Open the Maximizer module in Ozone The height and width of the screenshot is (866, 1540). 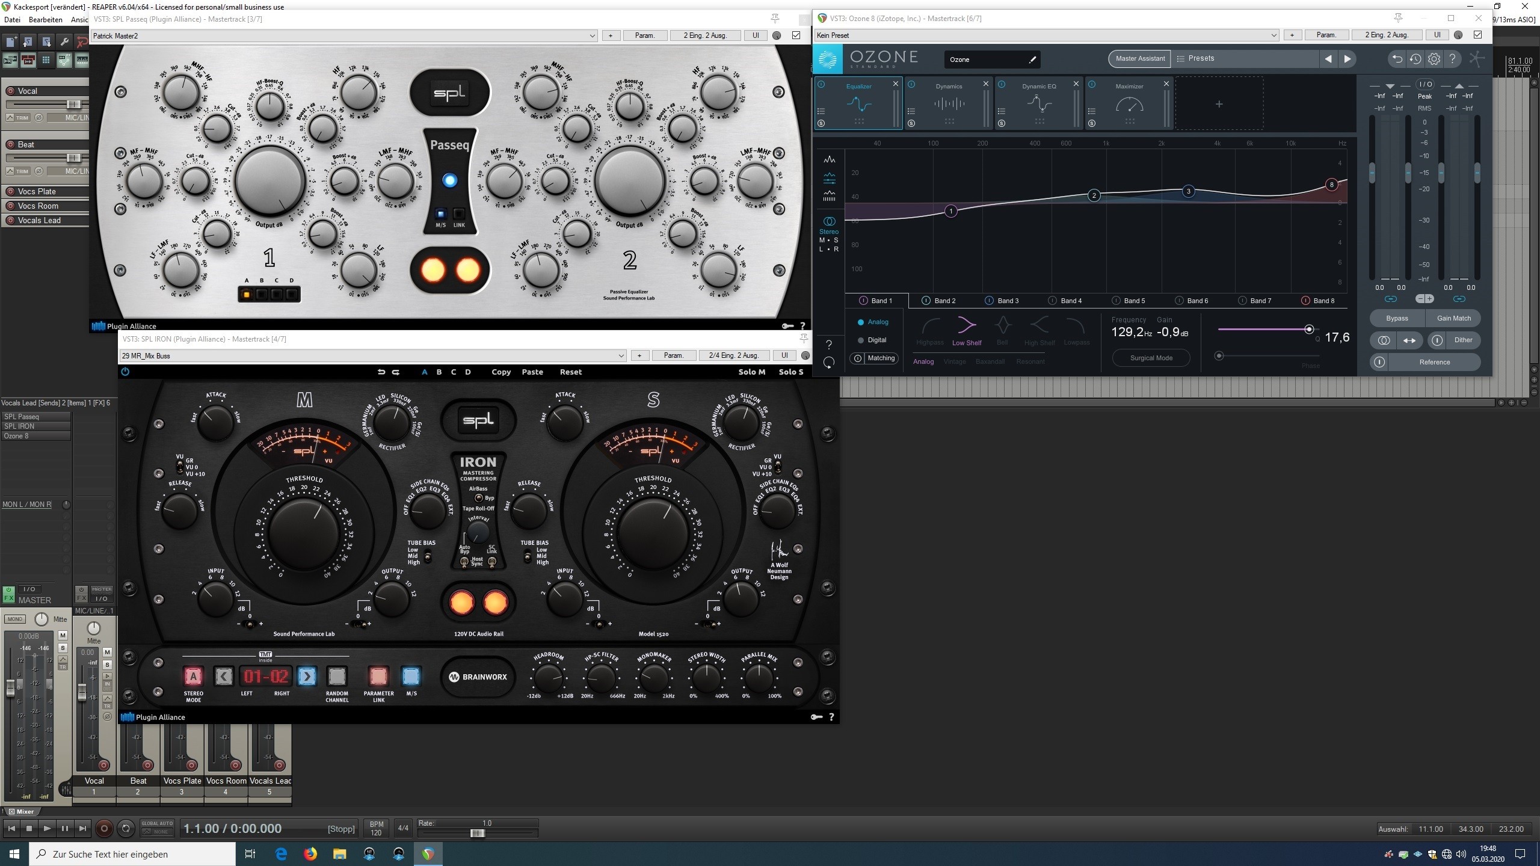pos(1129,103)
